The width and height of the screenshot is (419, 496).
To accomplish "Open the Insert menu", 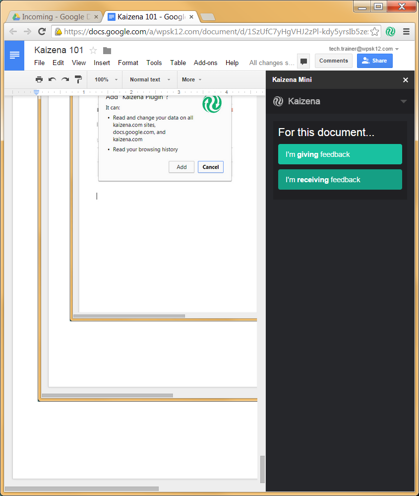I will (102, 63).
